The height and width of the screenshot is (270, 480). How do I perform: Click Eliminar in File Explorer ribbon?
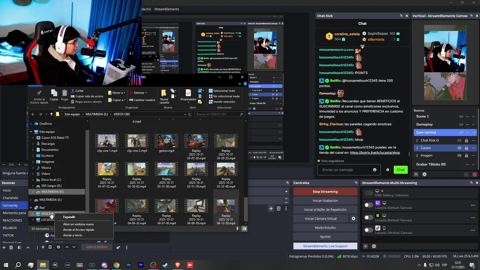[x=138, y=93]
